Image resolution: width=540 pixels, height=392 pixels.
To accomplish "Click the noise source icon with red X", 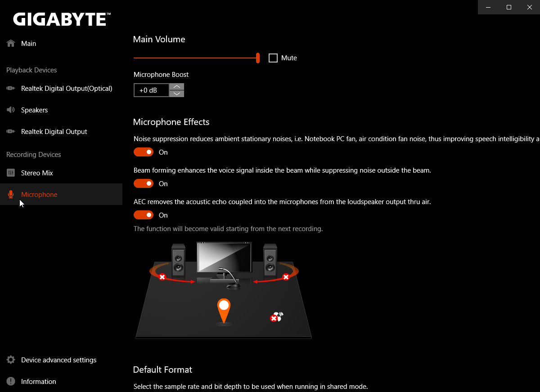I will (276, 317).
